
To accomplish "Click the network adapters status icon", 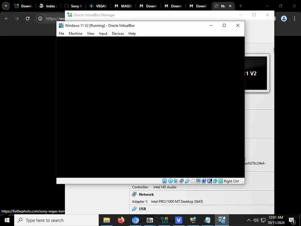I will point(181,181).
